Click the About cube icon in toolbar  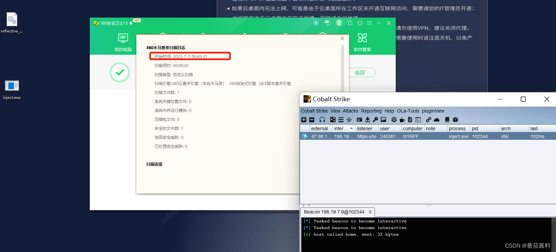pos(456,120)
